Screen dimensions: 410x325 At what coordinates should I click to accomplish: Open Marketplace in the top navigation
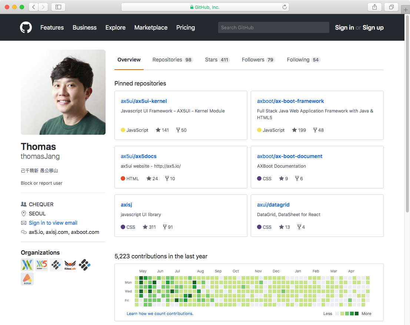(x=151, y=27)
